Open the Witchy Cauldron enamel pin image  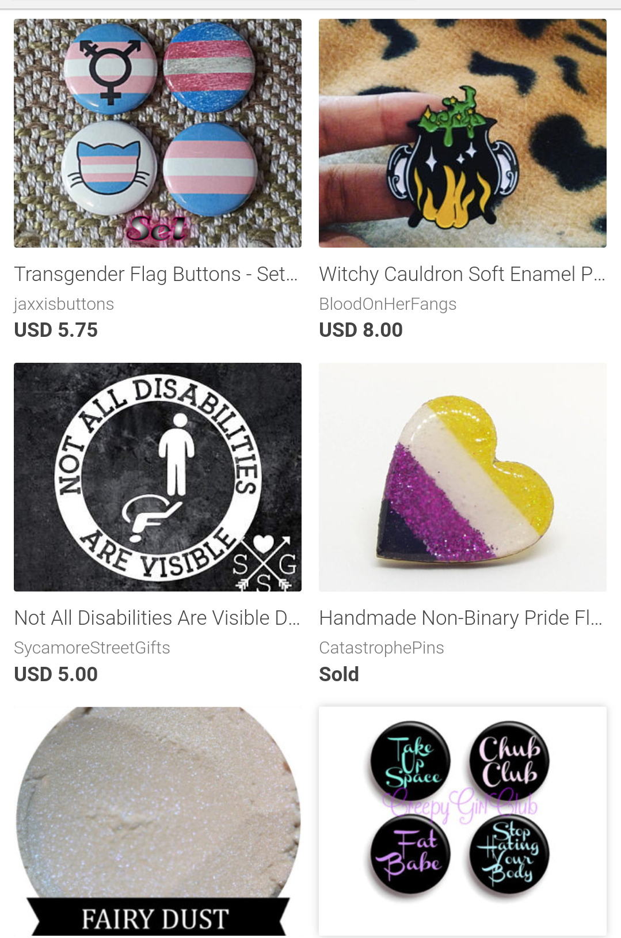463,133
